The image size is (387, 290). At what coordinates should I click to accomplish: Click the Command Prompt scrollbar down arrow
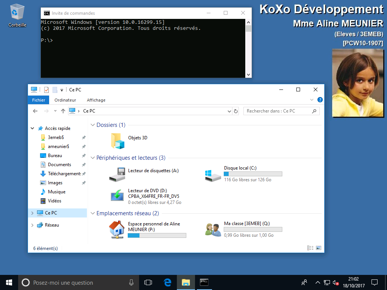click(x=249, y=74)
